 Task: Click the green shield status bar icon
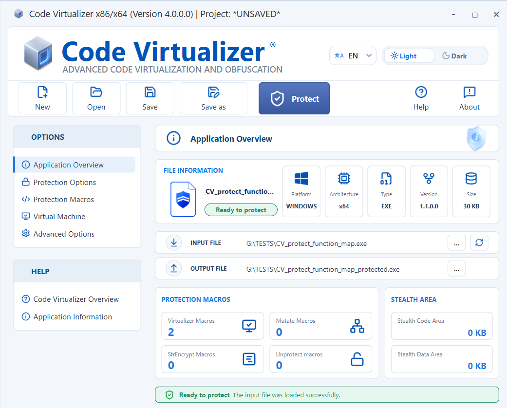pos(169,395)
